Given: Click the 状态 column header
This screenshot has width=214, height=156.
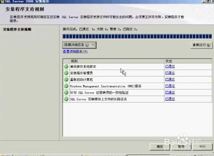Looking at the screenshot, I should (x=188, y=61).
